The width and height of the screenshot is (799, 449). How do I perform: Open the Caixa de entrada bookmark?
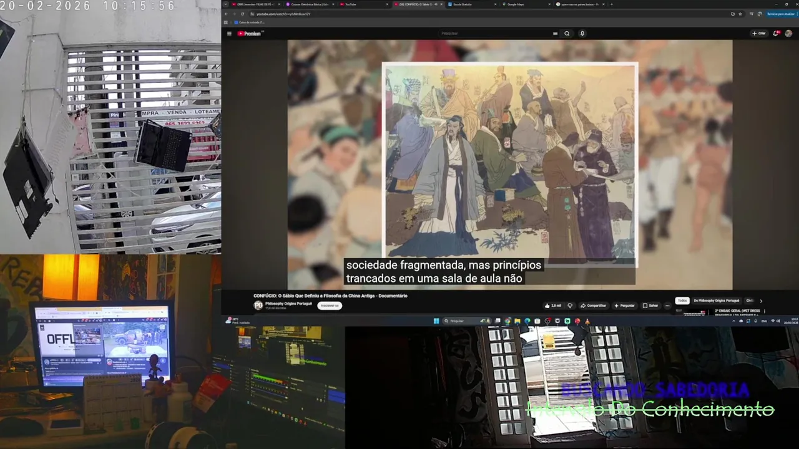[x=249, y=22]
